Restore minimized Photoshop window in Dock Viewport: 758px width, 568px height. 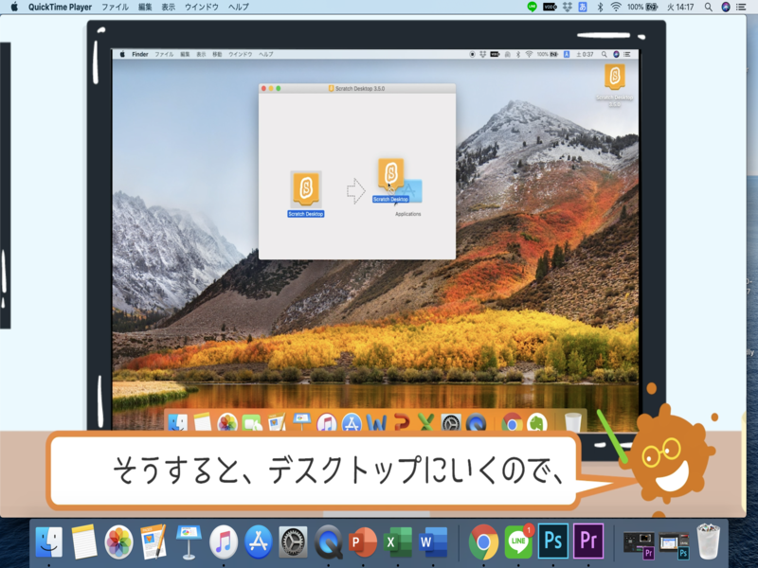click(x=674, y=545)
